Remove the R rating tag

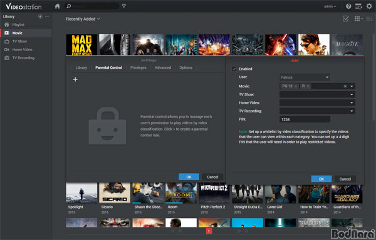click(x=308, y=86)
